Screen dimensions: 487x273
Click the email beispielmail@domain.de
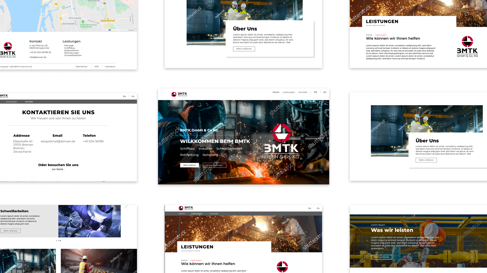(x=58, y=141)
